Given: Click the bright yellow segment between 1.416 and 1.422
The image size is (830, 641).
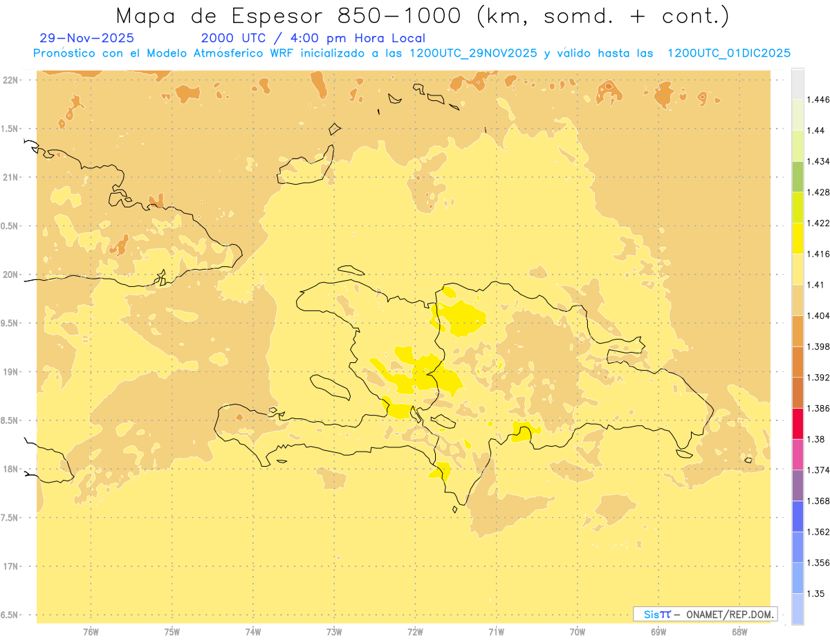Looking at the screenshot, I should pos(797,238).
